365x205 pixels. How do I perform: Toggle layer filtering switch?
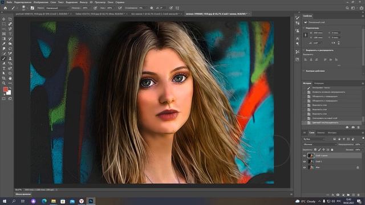click(363, 138)
